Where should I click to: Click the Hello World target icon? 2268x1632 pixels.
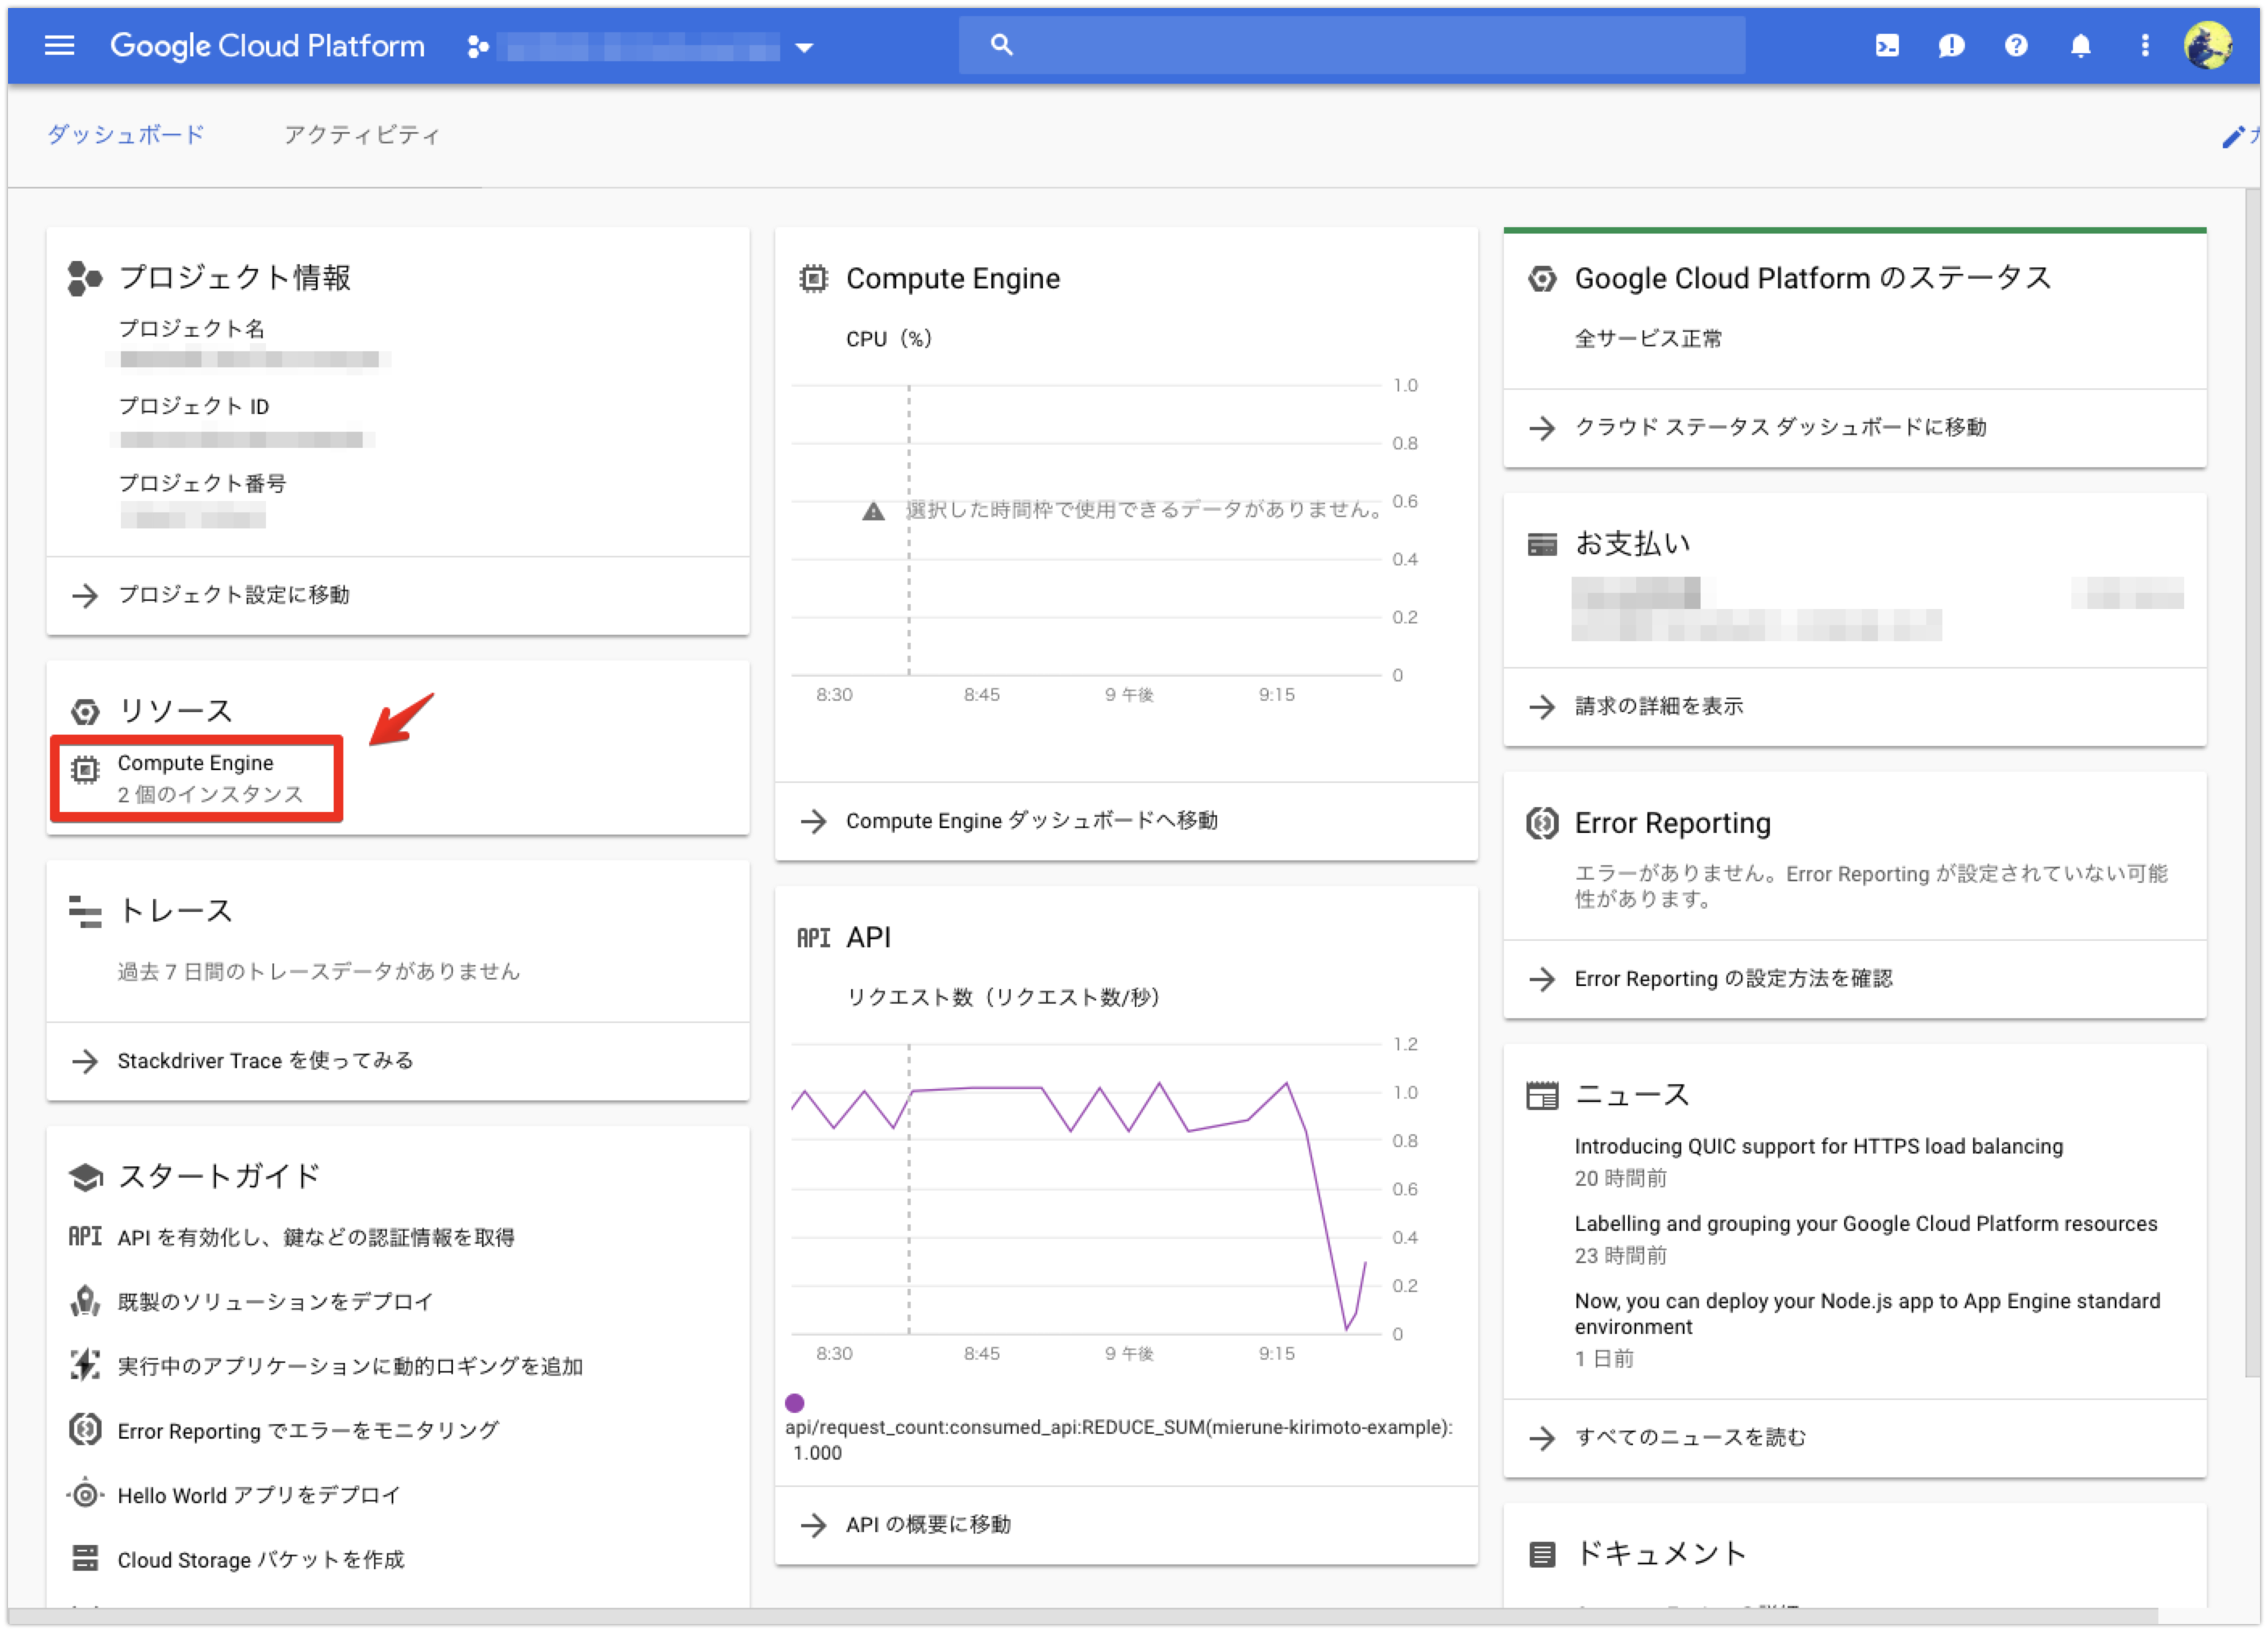tap(85, 1495)
